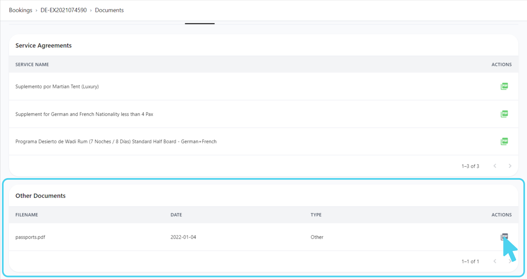Select the Programa Desierto de Wadi Rum row text
This screenshot has width=527, height=279.
(x=116, y=141)
